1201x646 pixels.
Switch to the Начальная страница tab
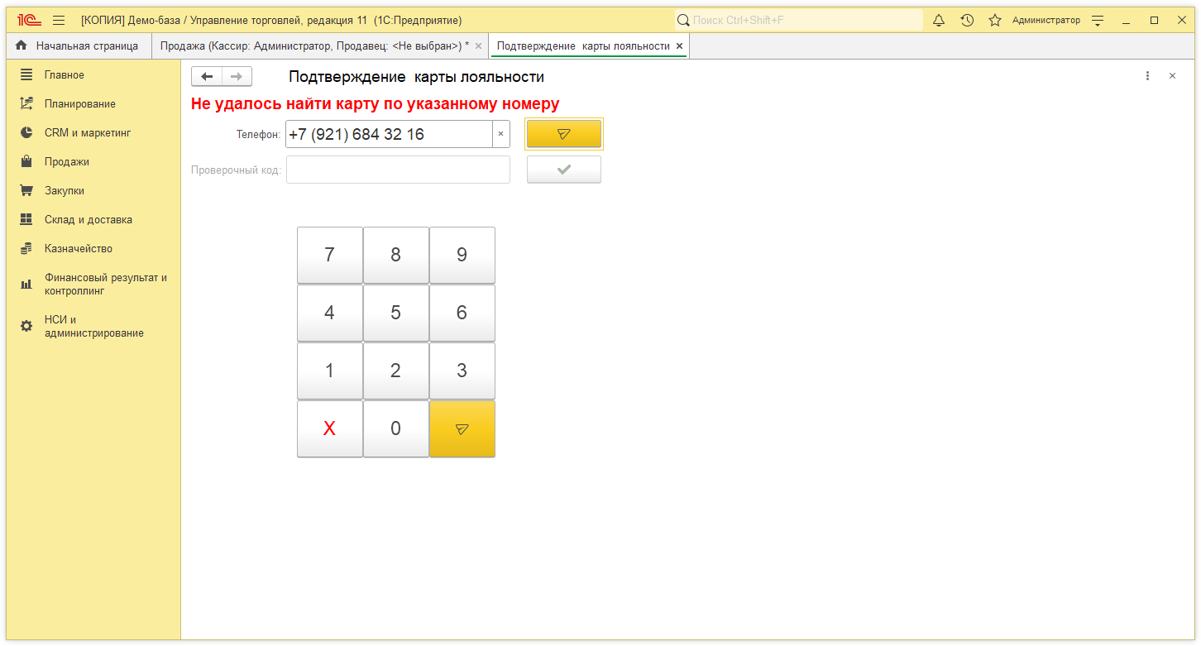click(79, 46)
